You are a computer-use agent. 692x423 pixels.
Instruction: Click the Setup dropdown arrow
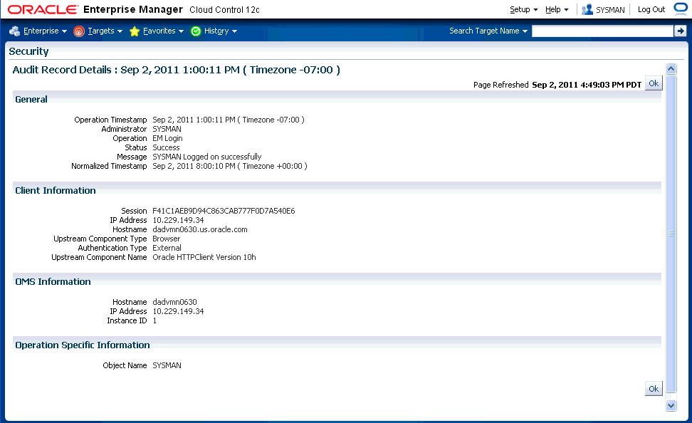coord(535,10)
